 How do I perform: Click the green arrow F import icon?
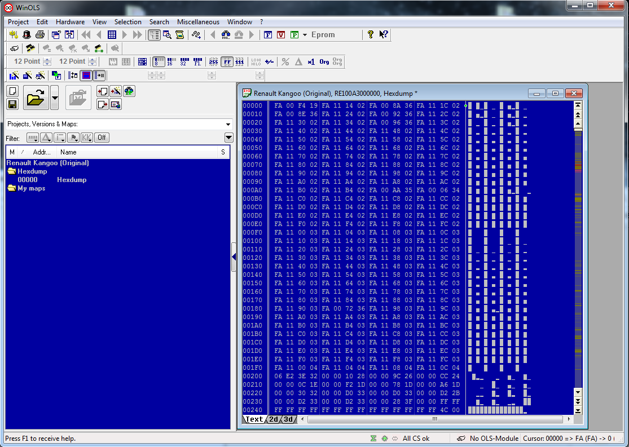tap(56, 76)
